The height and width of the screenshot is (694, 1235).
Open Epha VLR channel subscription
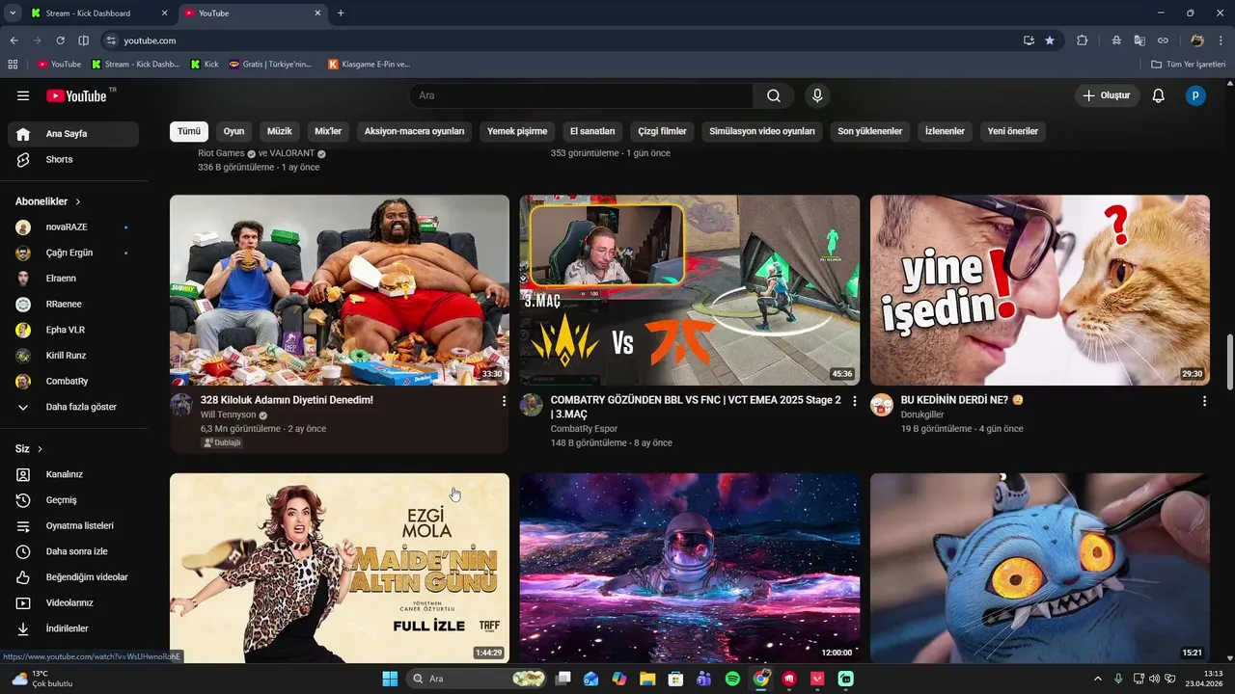point(73,330)
